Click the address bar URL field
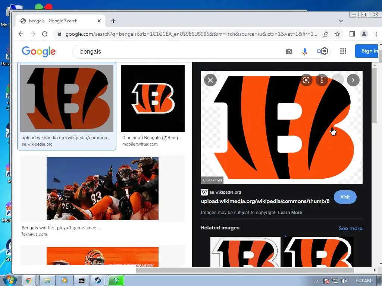The image size is (382, 286). pos(191,34)
